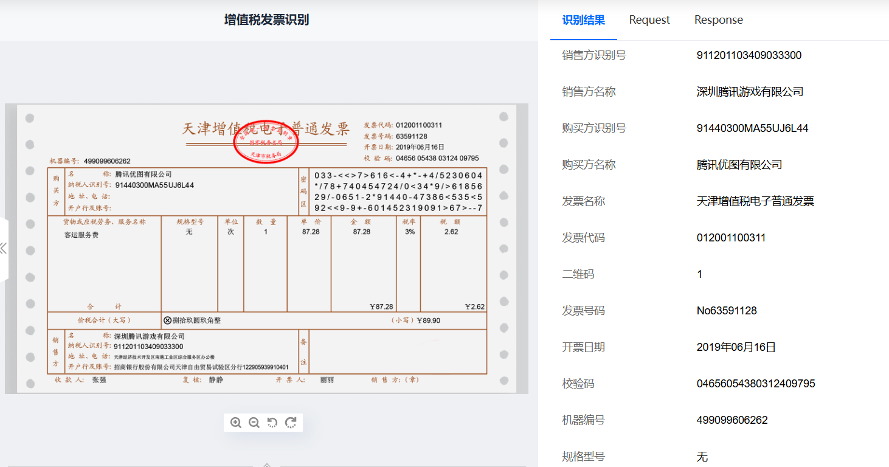Click the 机器编号 field label in results
The height and width of the screenshot is (467, 889).
[584, 420]
